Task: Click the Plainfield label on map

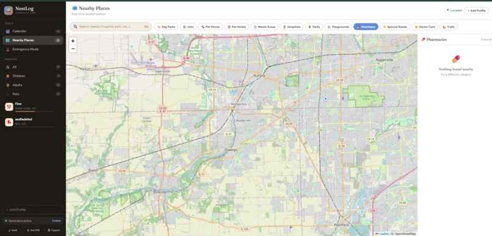Action: (x=341, y=225)
